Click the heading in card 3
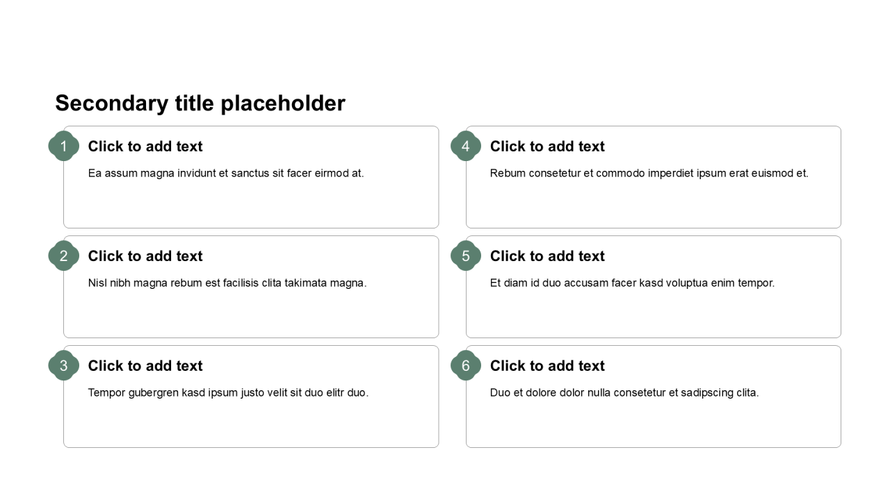Viewport: 890px width, 500px height. 145,366
